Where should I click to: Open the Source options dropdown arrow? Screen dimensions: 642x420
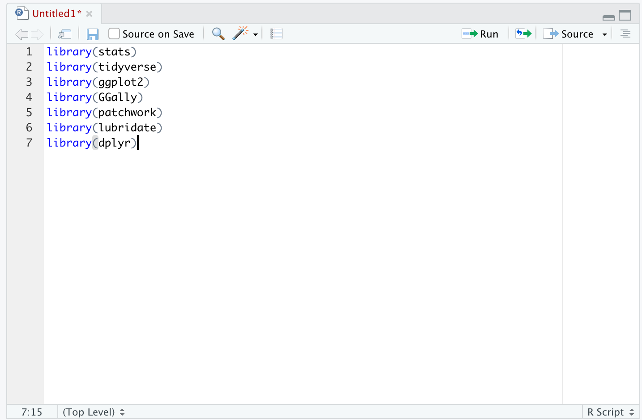[x=605, y=34]
